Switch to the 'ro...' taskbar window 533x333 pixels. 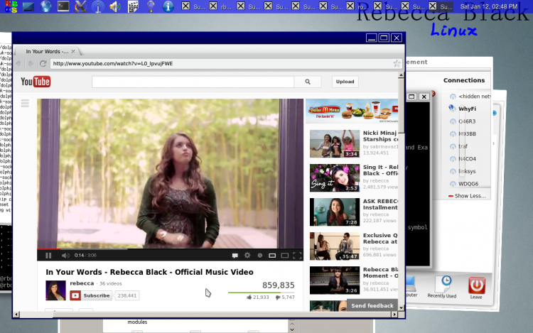[359, 6]
